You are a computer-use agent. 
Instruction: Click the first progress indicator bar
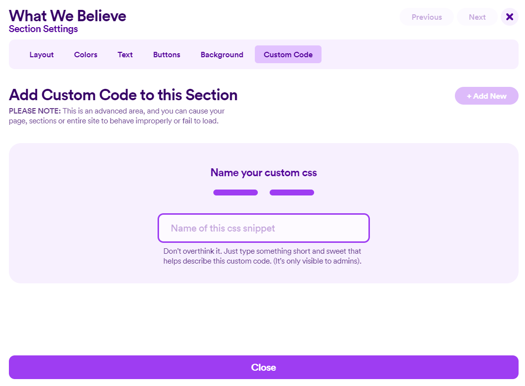(235, 193)
